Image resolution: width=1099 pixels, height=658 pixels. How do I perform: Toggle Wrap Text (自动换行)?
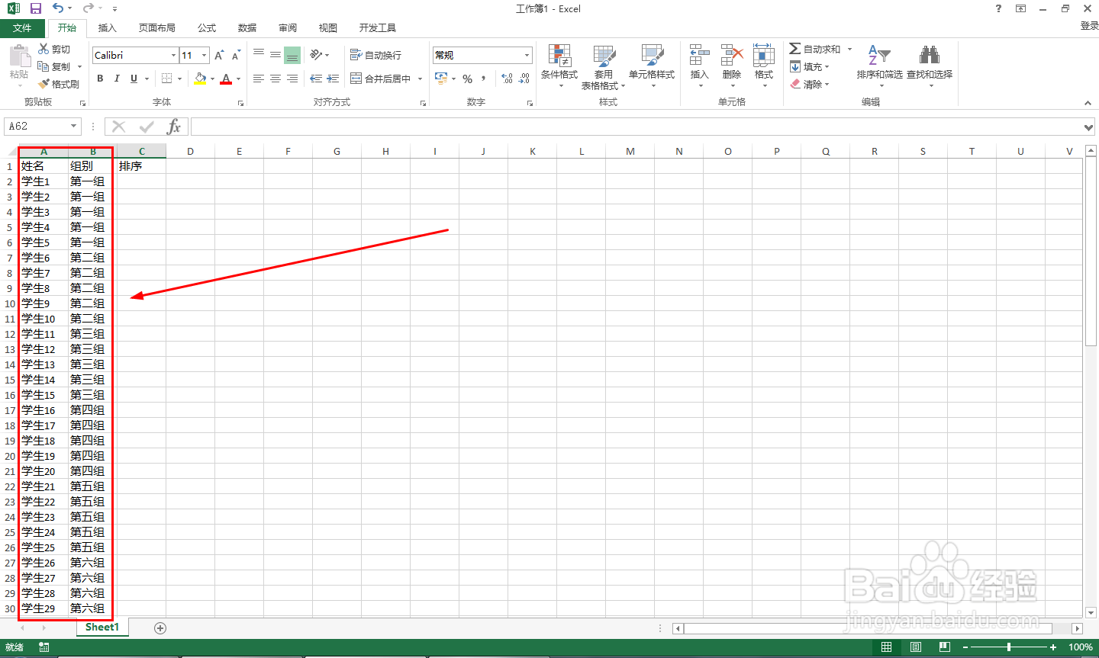375,55
